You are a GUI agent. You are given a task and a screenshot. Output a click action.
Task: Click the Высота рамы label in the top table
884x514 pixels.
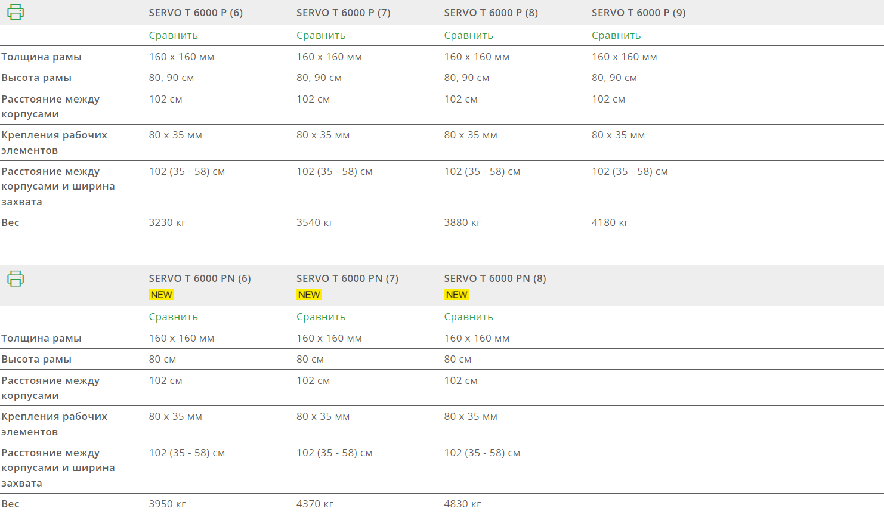coord(36,78)
